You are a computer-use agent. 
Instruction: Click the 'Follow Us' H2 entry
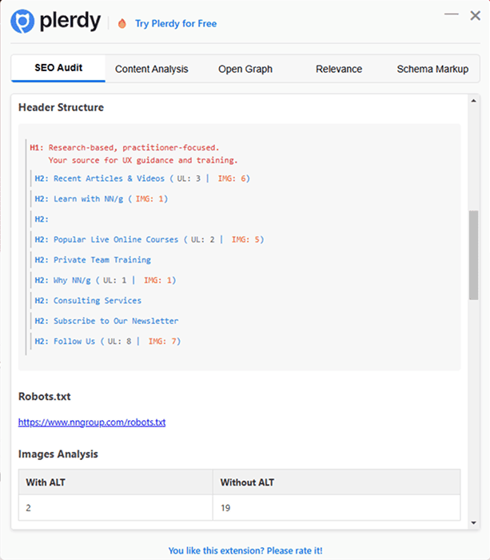74,342
